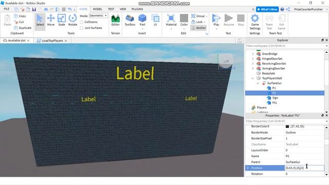Image resolution: width=329 pixels, height=185 pixels.
Task: Open the Terrain Editor
Action: coord(115,21)
